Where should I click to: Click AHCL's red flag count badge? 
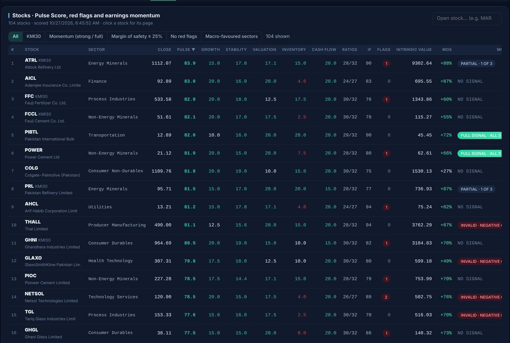[x=386, y=207]
